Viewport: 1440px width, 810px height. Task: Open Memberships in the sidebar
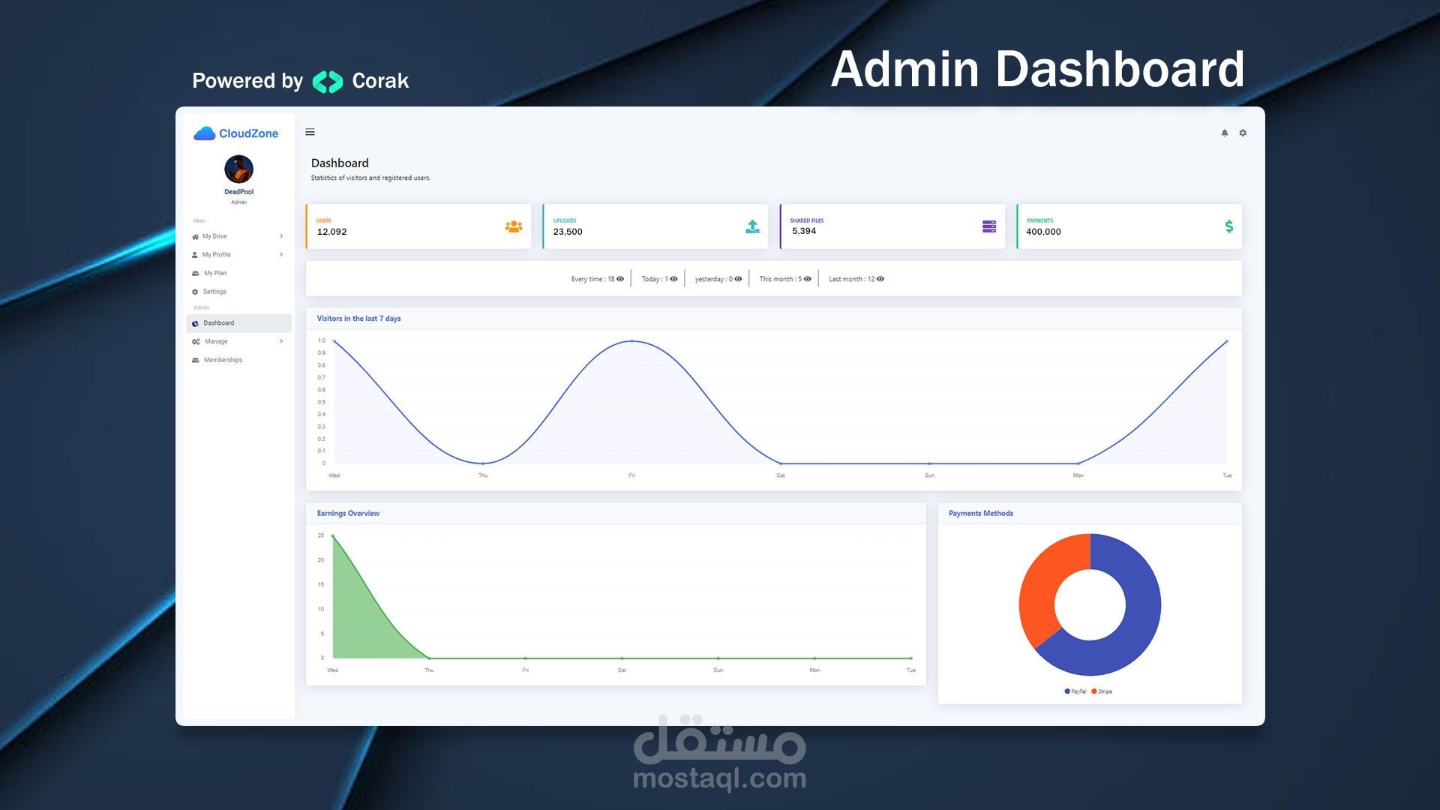223,360
